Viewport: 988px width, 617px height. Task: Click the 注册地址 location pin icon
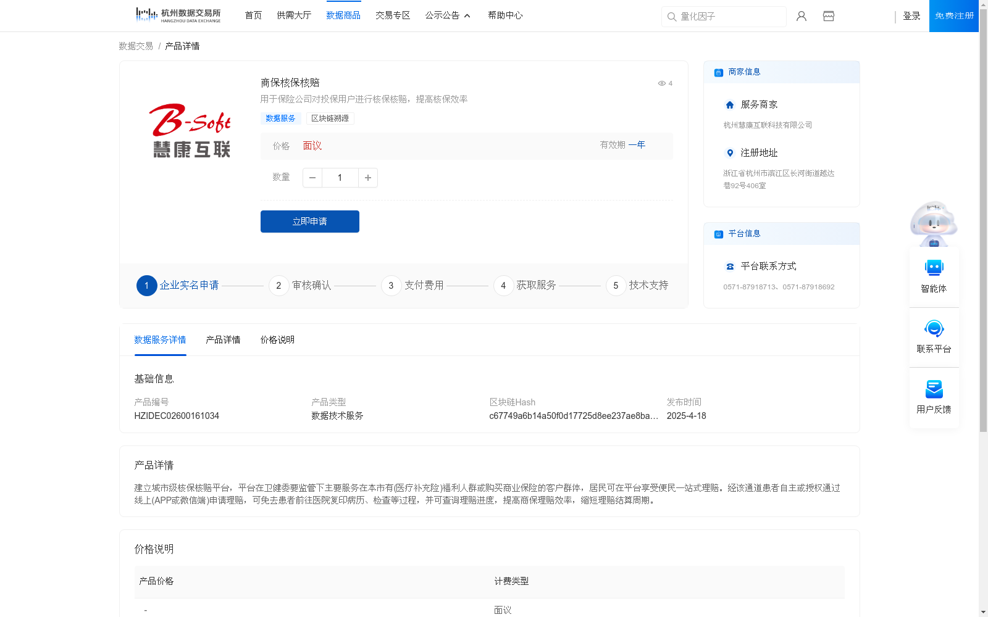point(730,153)
